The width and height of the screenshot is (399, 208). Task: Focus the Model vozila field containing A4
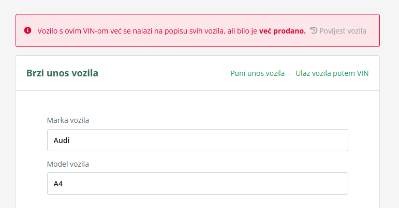pyautogui.click(x=197, y=183)
